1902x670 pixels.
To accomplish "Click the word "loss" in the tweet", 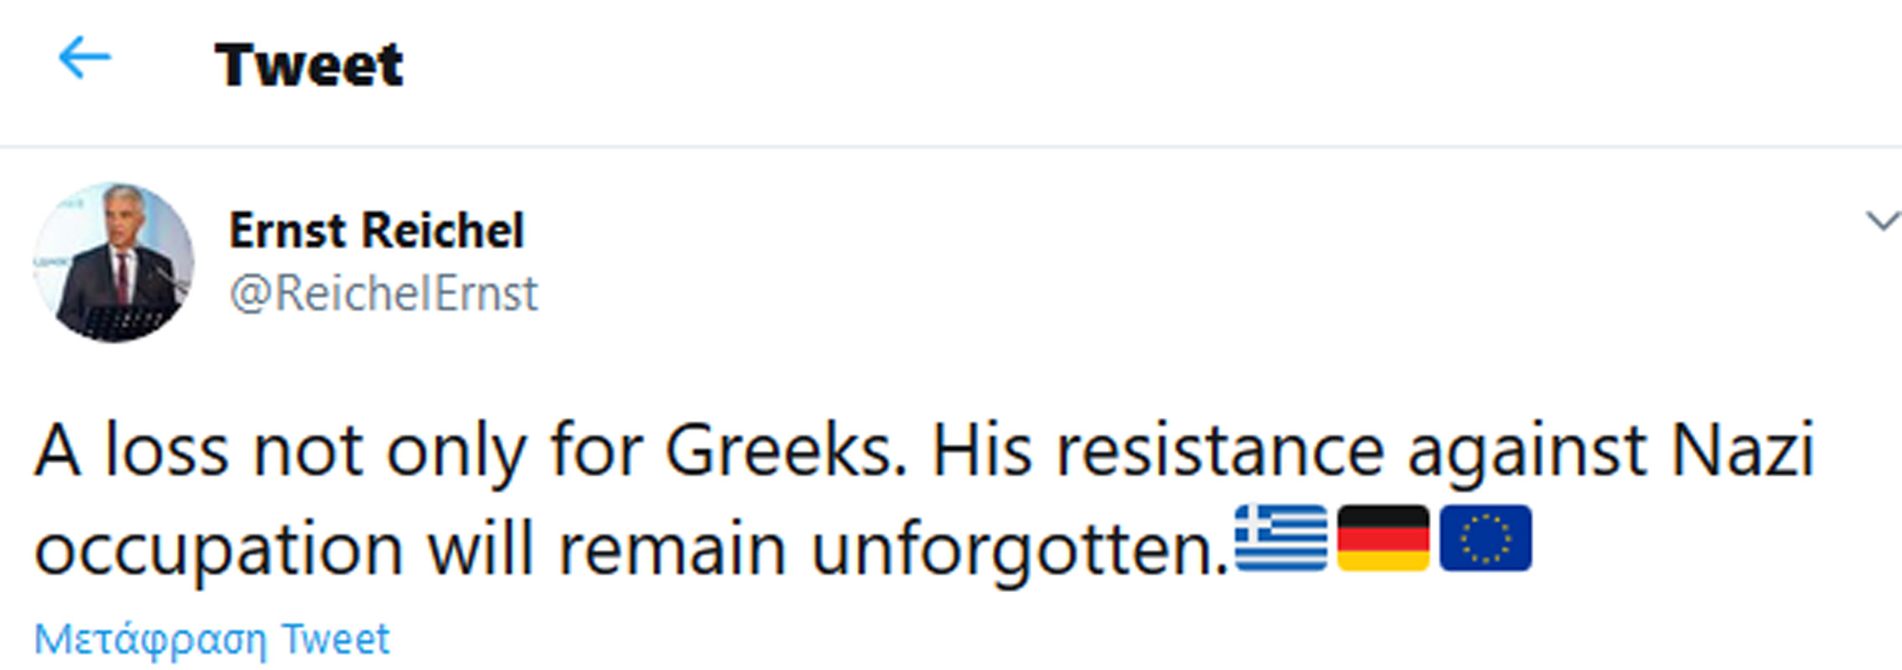I will 166,452.
